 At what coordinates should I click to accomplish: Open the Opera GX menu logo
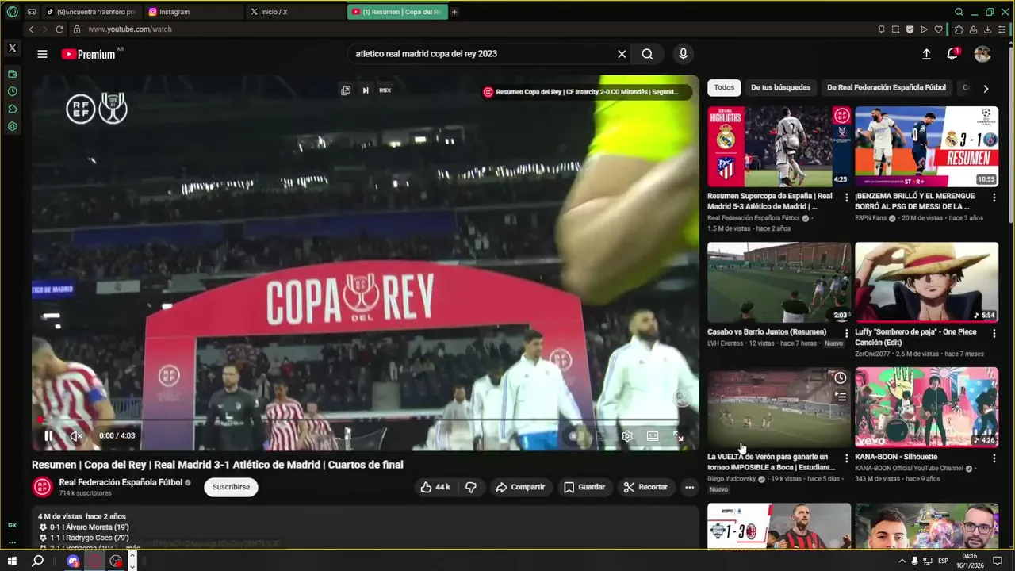tap(12, 12)
